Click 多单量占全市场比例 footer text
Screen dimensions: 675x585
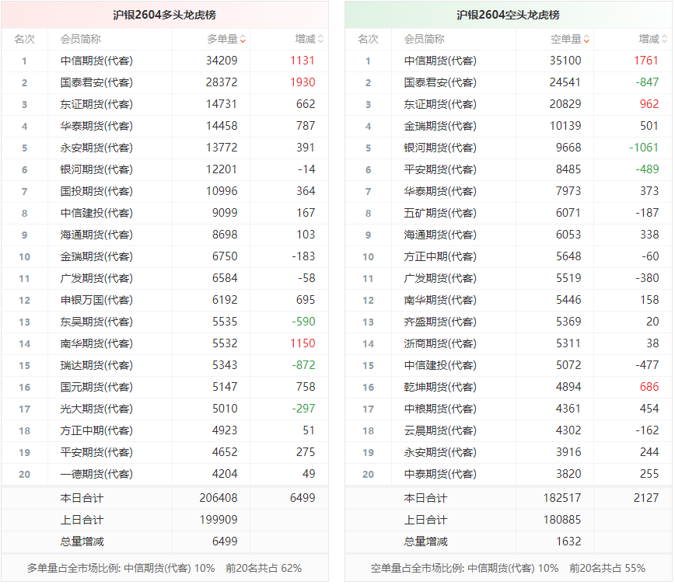click(x=164, y=568)
